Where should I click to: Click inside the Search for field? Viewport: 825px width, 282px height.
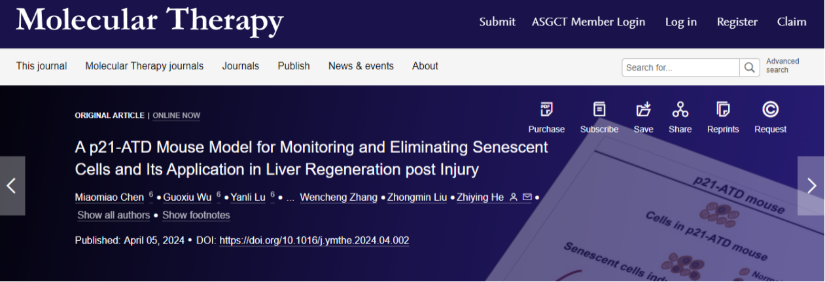[x=680, y=67]
